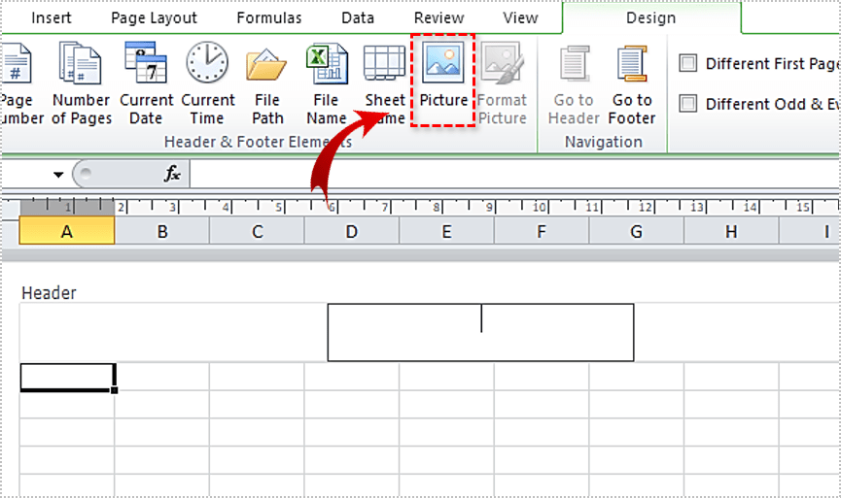Open the Formulas ribbon tab
This screenshot has height=498, width=841.
(269, 18)
